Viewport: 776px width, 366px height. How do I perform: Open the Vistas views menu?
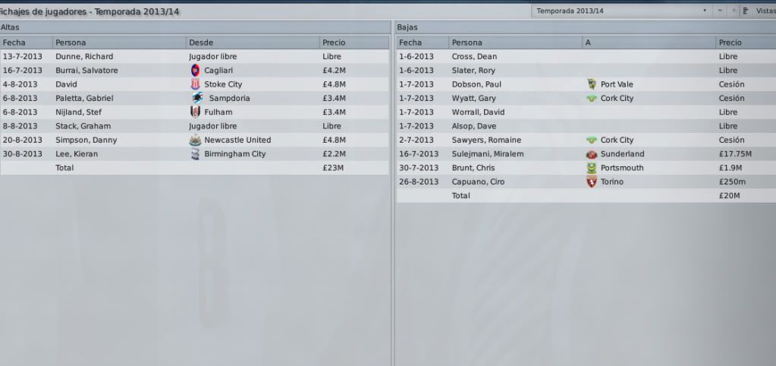759,11
